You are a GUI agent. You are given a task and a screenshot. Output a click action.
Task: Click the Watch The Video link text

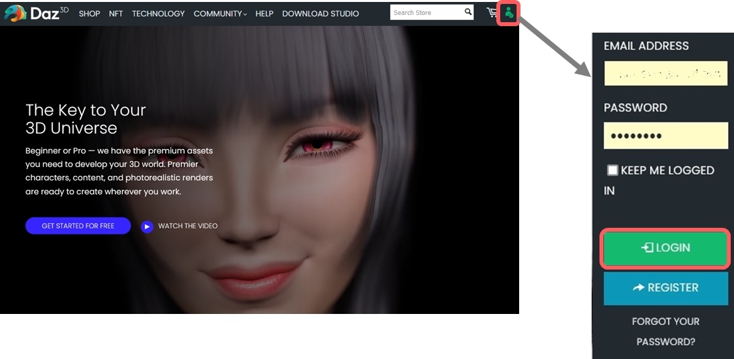(187, 226)
